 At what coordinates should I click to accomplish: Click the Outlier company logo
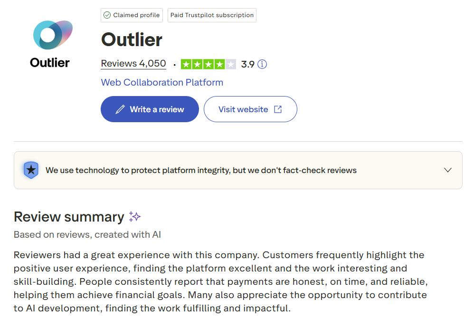coord(49,35)
